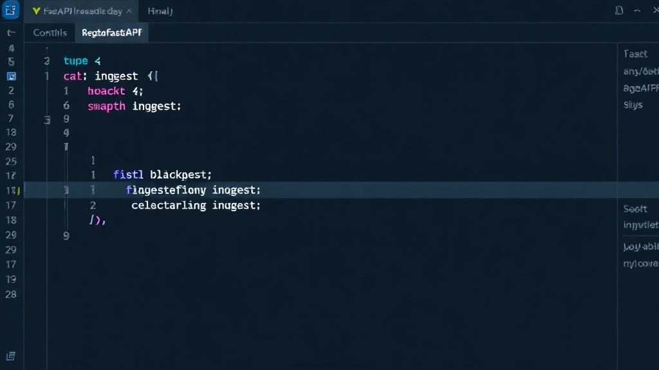
Task: Click the back arrow icon in sidebar
Action: (12, 33)
